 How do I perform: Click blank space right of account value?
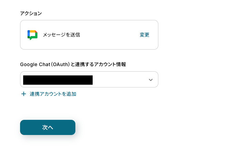[119, 80]
